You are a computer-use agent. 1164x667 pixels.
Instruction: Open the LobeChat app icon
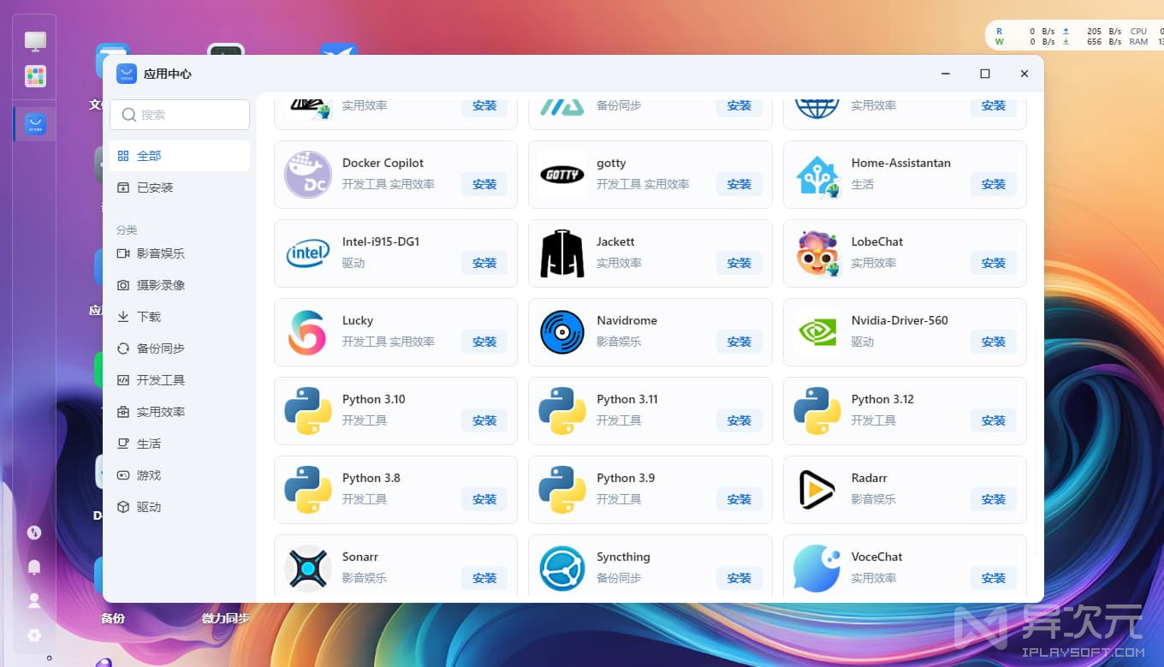817,253
